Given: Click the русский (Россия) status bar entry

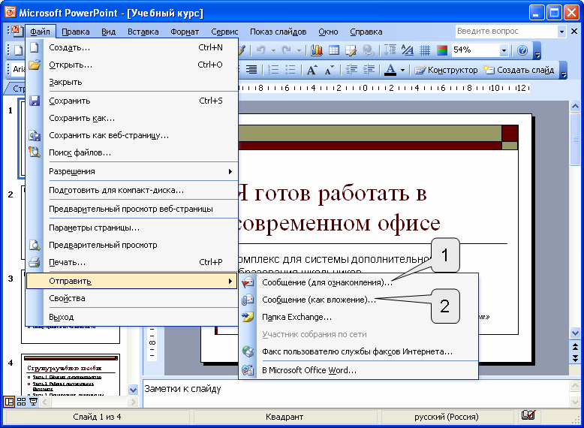Looking at the screenshot, I should (x=446, y=417).
